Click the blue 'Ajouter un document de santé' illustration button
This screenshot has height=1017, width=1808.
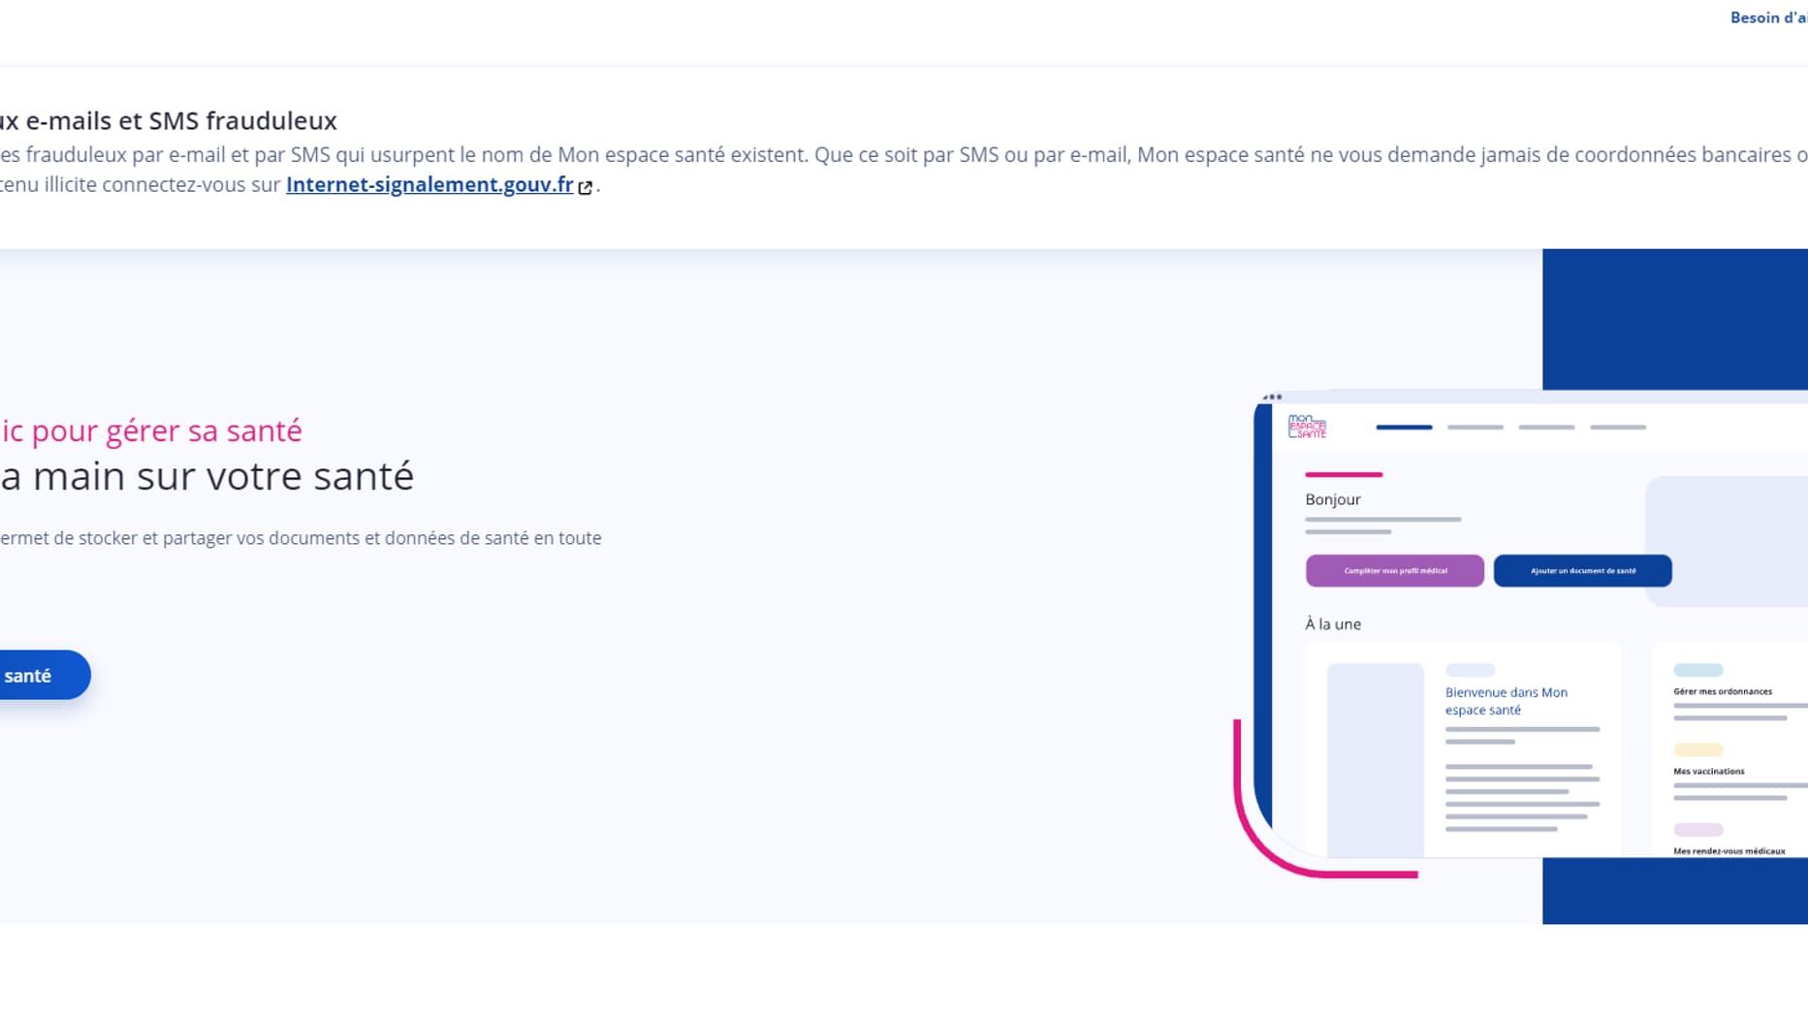pyautogui.click(x=1583, y=571)
